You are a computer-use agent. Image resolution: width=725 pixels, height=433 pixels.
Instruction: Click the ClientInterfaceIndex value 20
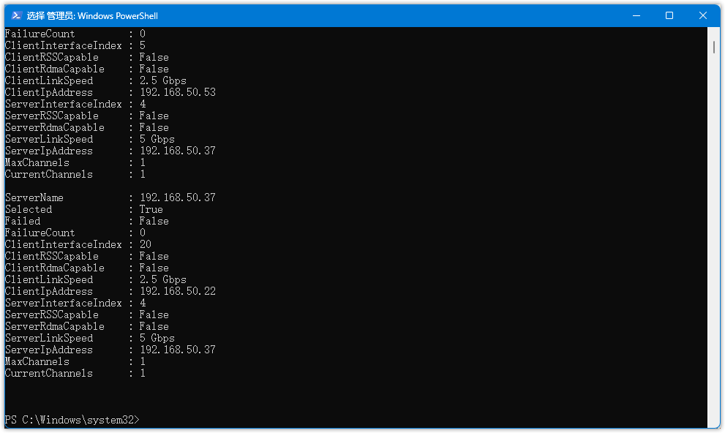pyautogui.click(x=146, y=244)
